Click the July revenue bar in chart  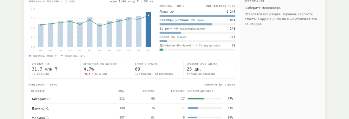[41, 36]
